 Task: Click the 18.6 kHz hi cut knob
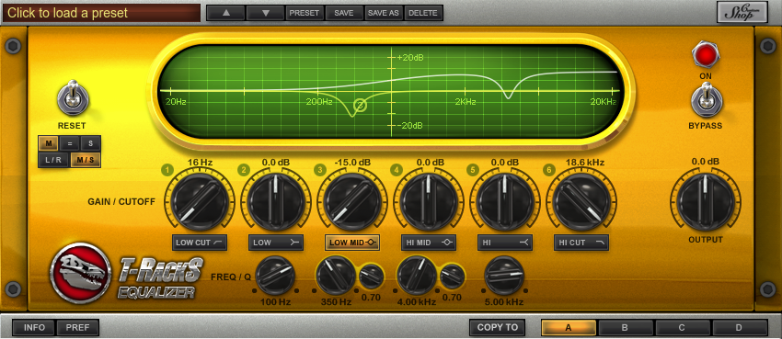(581, 201)
